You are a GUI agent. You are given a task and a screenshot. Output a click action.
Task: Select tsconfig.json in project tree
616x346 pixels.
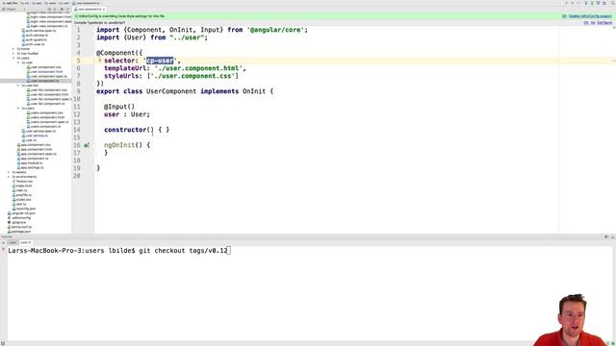23,209
